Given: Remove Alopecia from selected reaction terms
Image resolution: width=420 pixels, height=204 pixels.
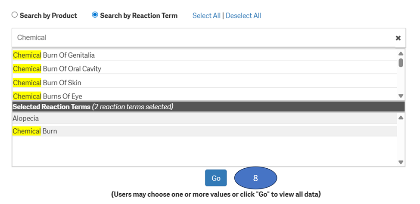Looking at the screenshot, I should 26,118.
